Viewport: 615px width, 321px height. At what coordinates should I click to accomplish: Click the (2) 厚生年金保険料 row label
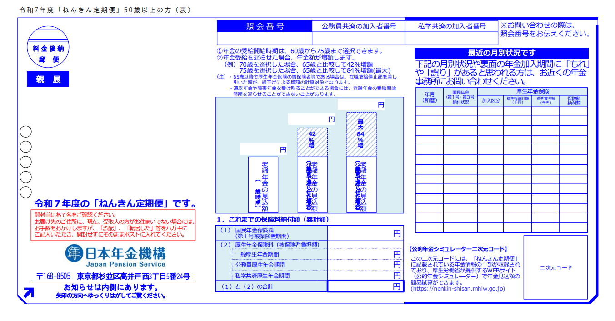271,245
